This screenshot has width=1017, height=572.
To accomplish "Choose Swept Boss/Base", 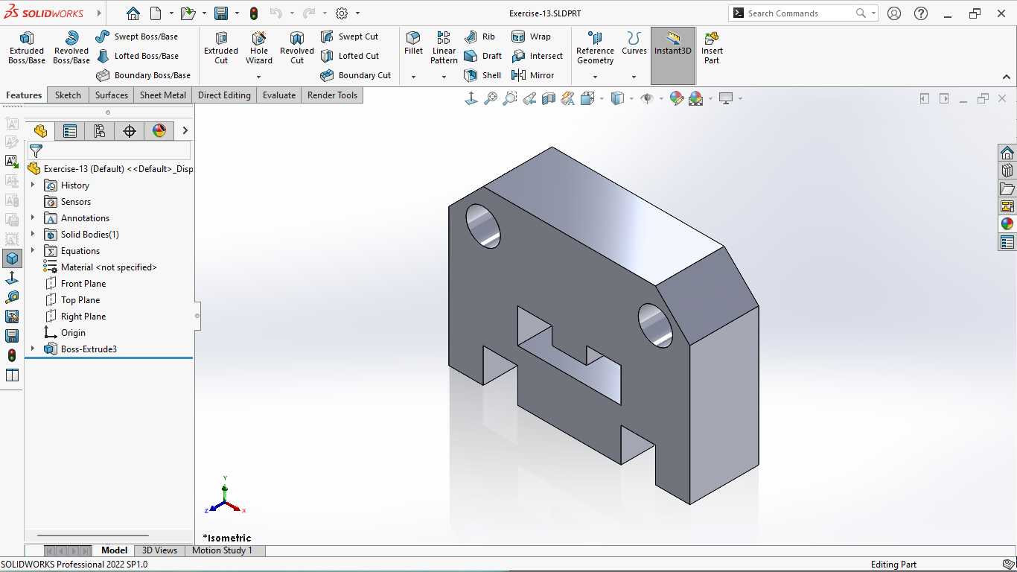I will click(137, 36).
